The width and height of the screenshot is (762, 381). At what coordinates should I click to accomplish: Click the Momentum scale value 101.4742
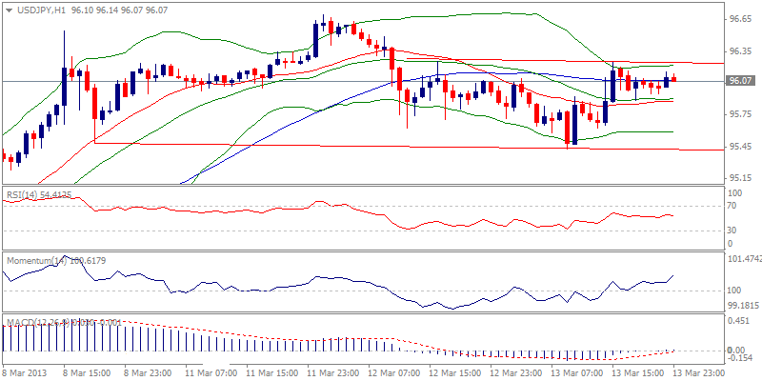[x=744, y=259]
